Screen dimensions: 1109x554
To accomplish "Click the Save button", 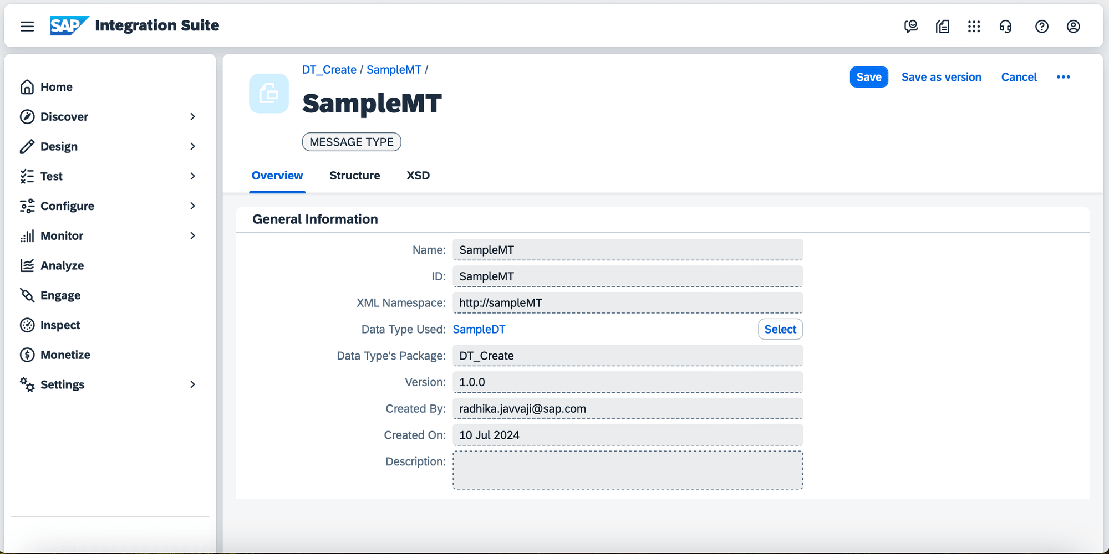I will click(868, 77).
